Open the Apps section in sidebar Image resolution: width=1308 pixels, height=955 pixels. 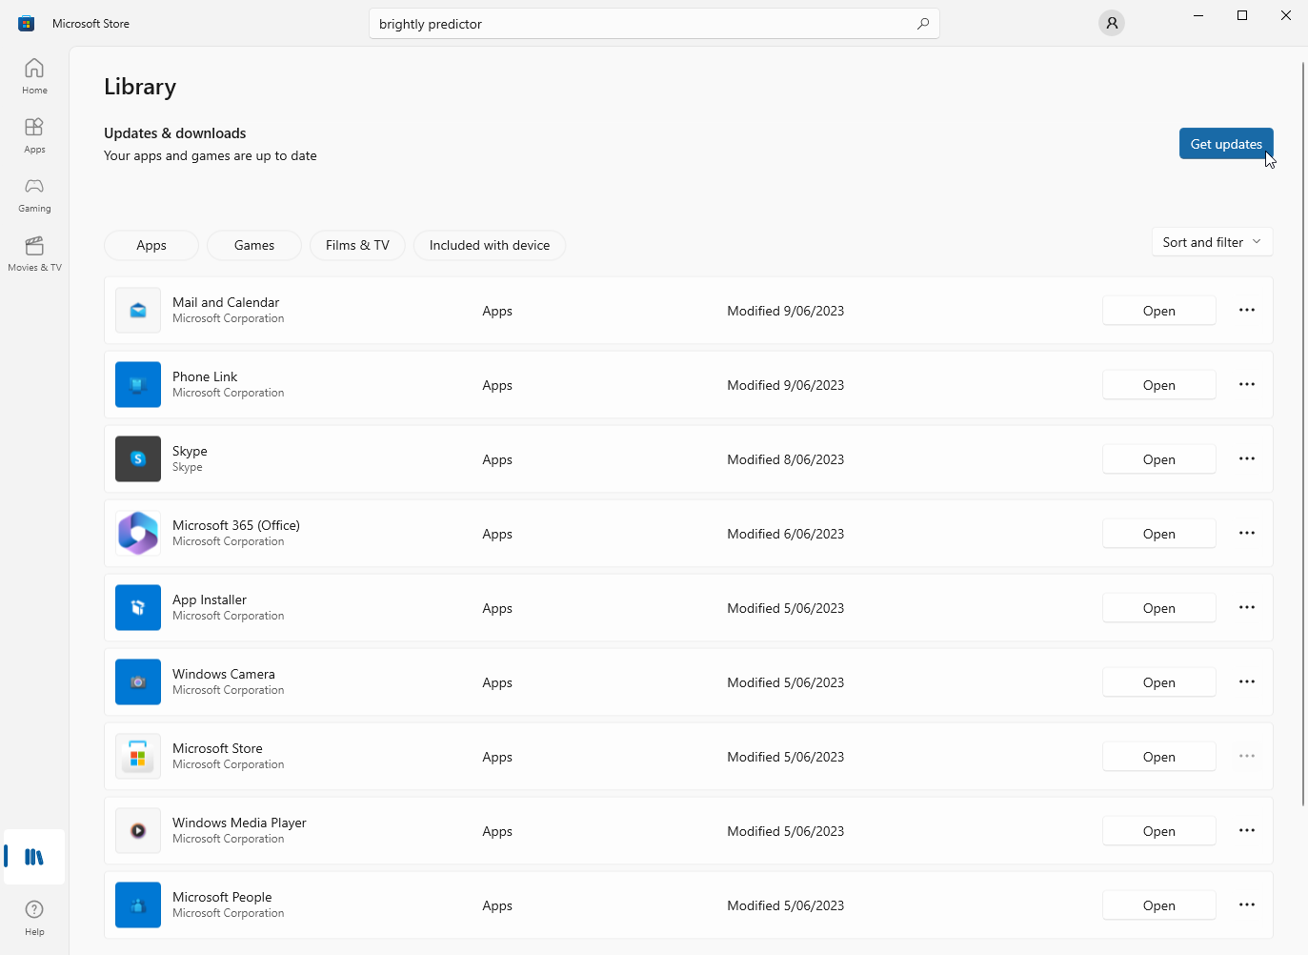point(34,135)
